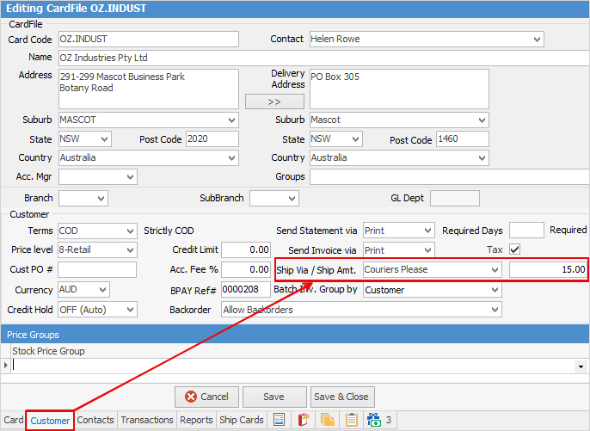Click the Required Days field

(526, 231)
